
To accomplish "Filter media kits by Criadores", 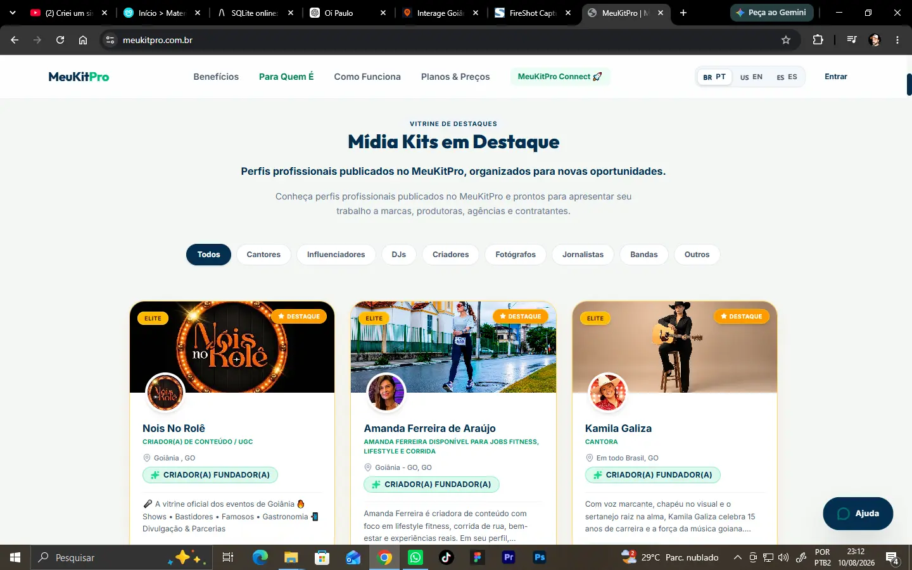I will (x=451, y=255).
